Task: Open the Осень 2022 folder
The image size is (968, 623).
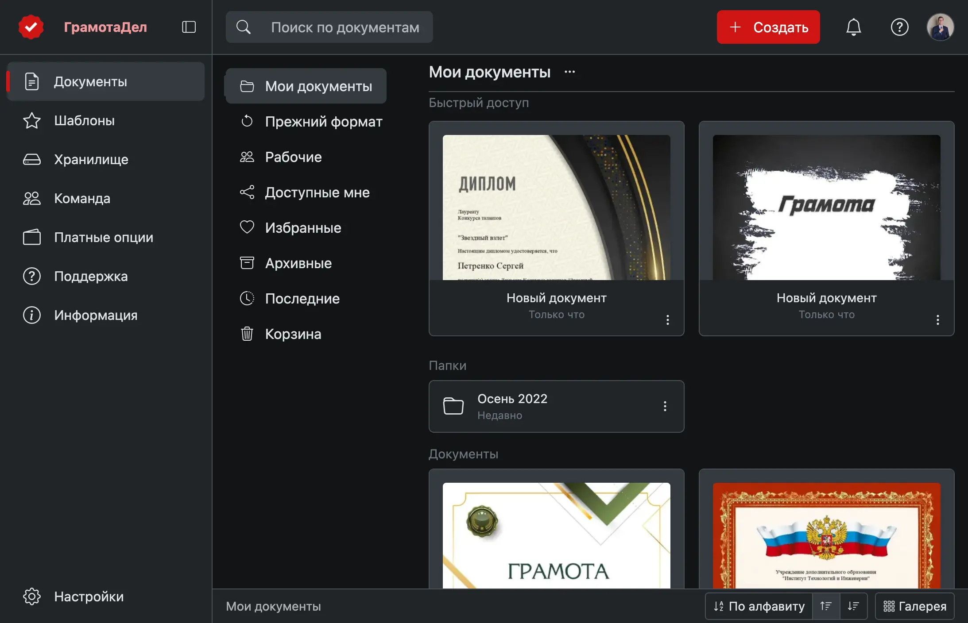Action: pos(557,406)
